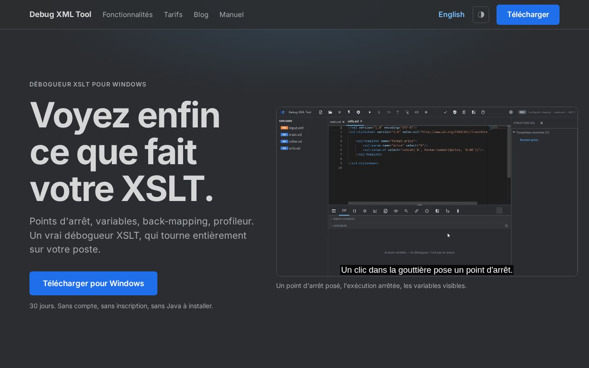The height and width of the screenshot is (368, 589).
Task: Click the gear icon beside the IDLE badge
Action: click(511, 112)
